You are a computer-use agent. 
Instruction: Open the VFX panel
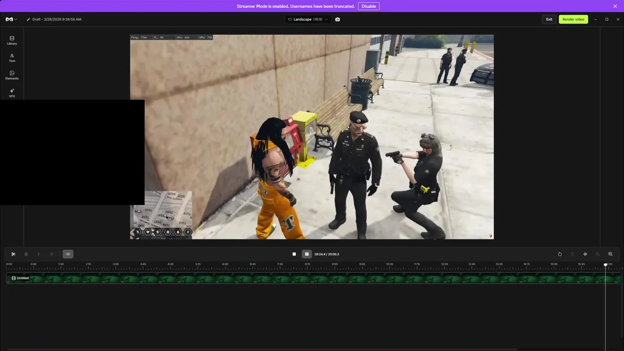click(x=12, y=93)
